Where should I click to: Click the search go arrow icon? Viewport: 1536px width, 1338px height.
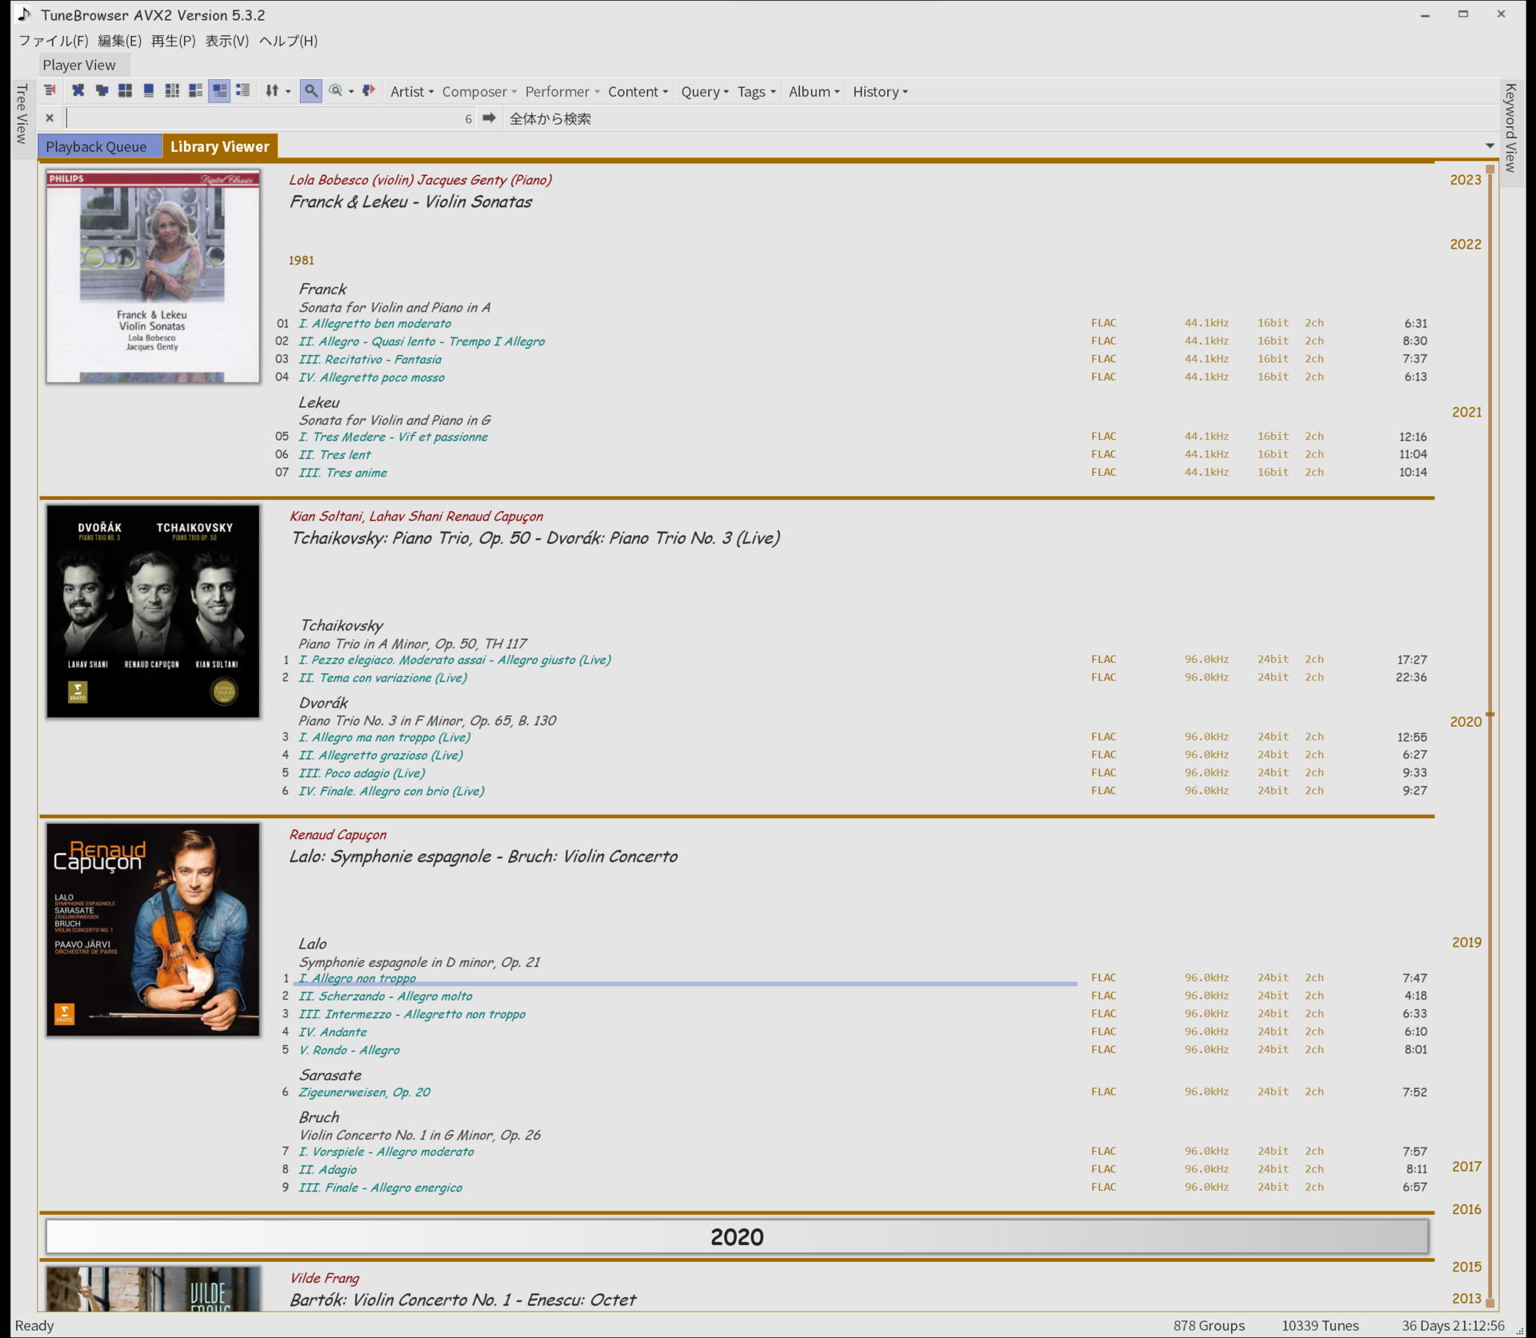(x=490, y=118)
